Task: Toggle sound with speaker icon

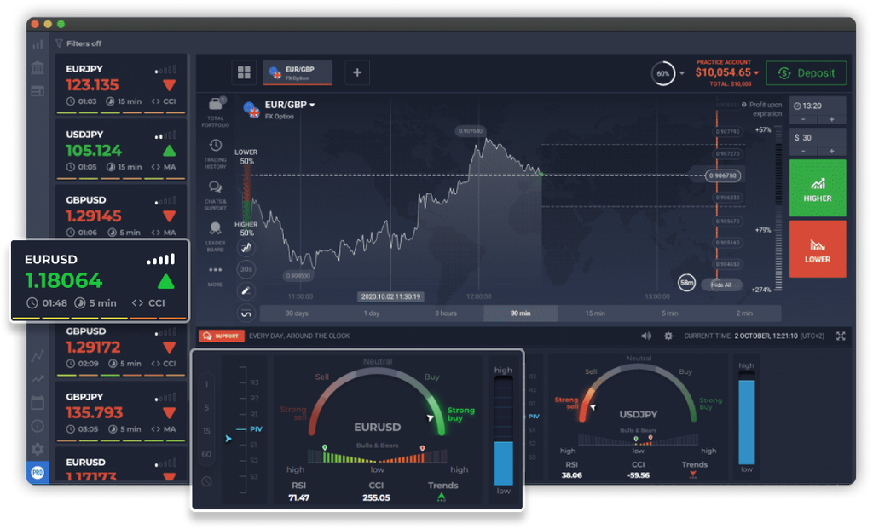Action: (646, 336)
